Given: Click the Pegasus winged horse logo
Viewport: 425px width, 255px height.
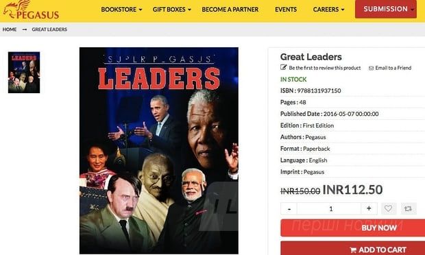Looking at the screenshot, I should [30, 10].
